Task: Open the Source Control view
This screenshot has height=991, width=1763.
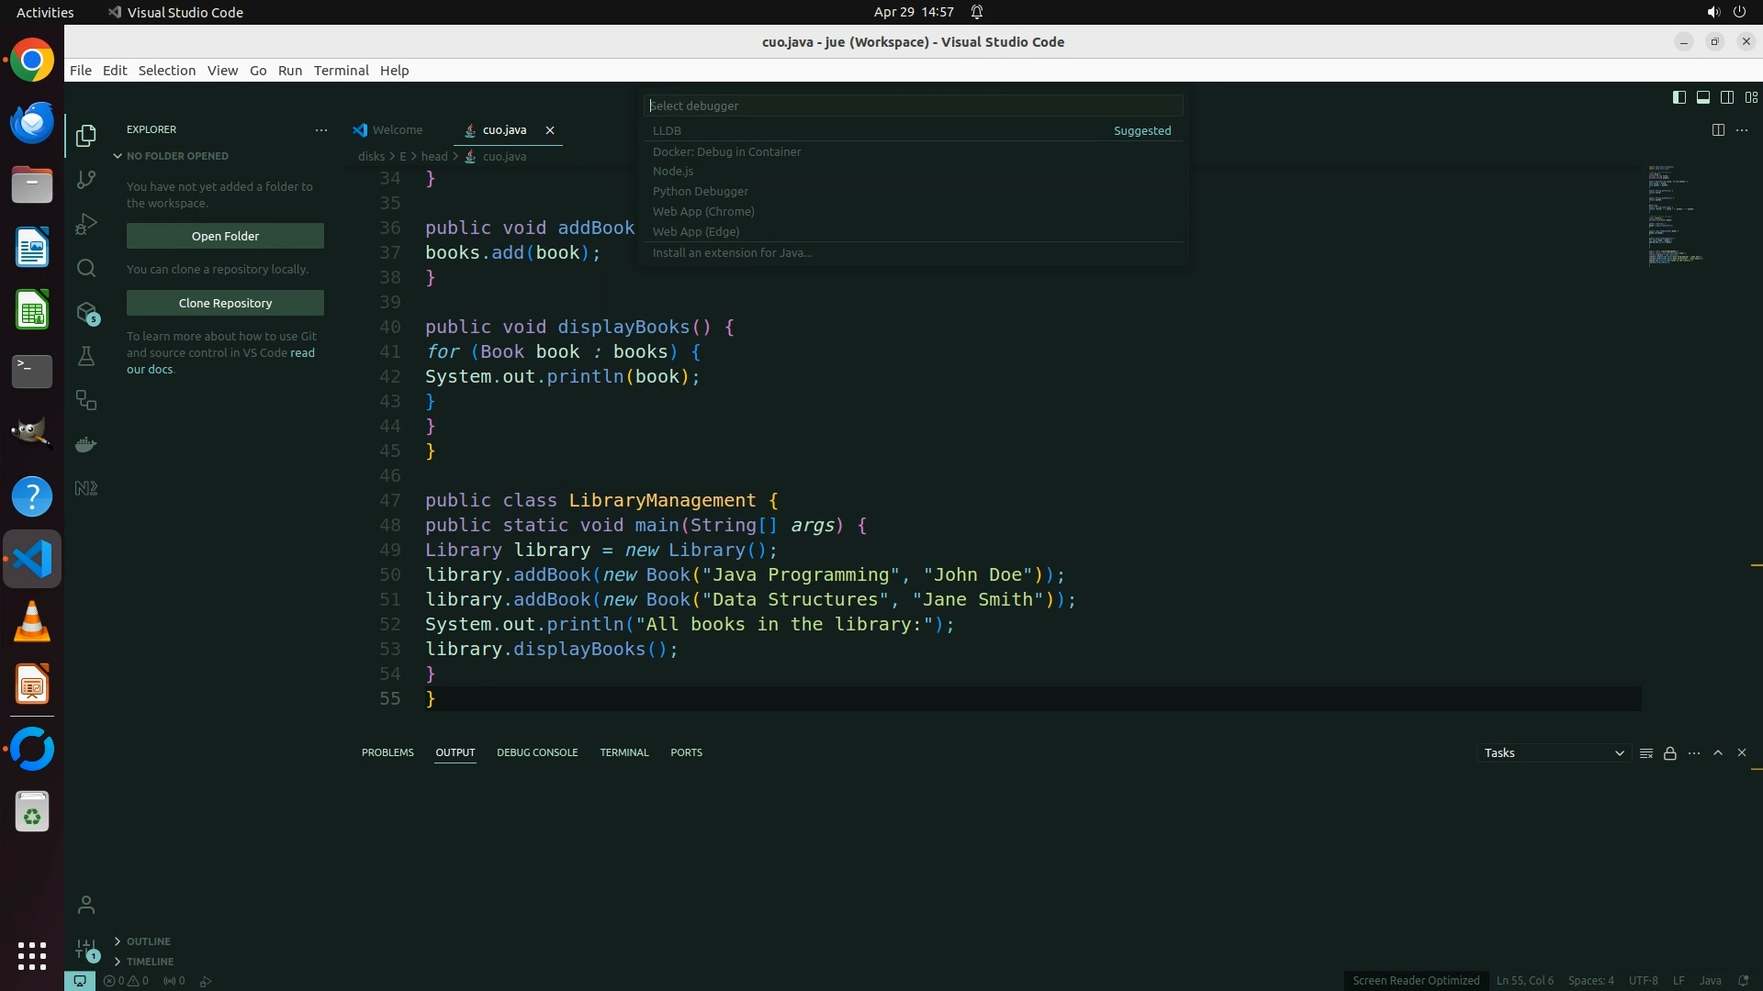Action: pyautogui.click(x=86, y=180)
